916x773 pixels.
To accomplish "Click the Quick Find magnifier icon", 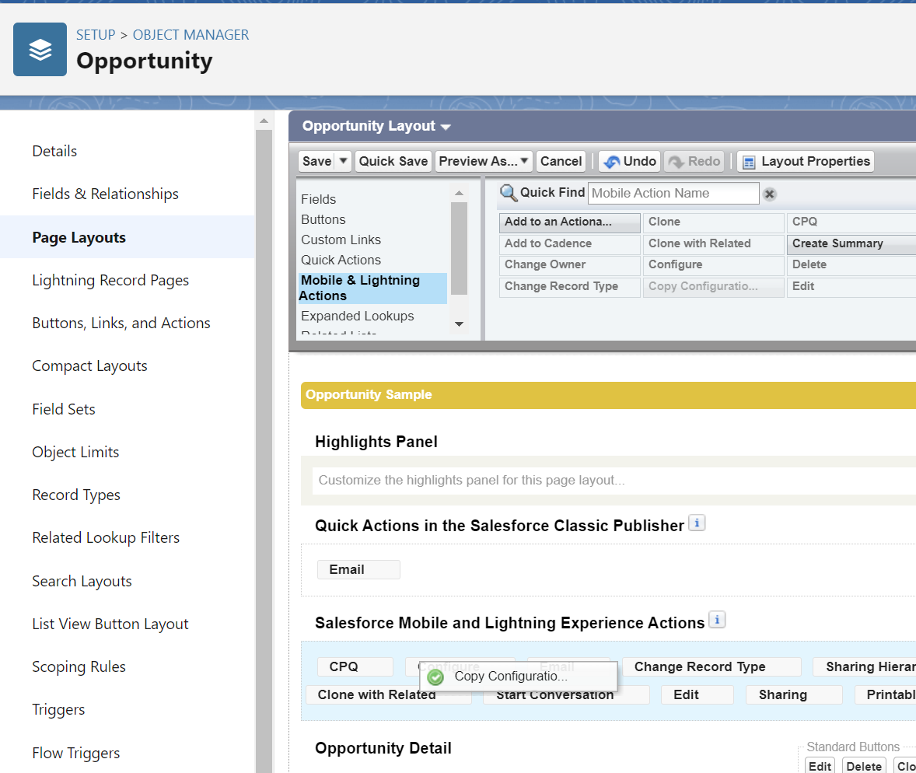I will click(509, 193).
